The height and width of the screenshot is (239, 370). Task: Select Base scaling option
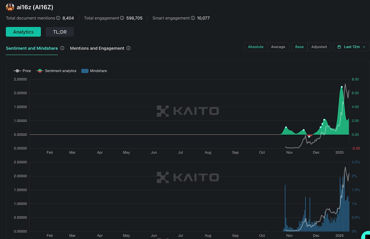pos(299,47)
